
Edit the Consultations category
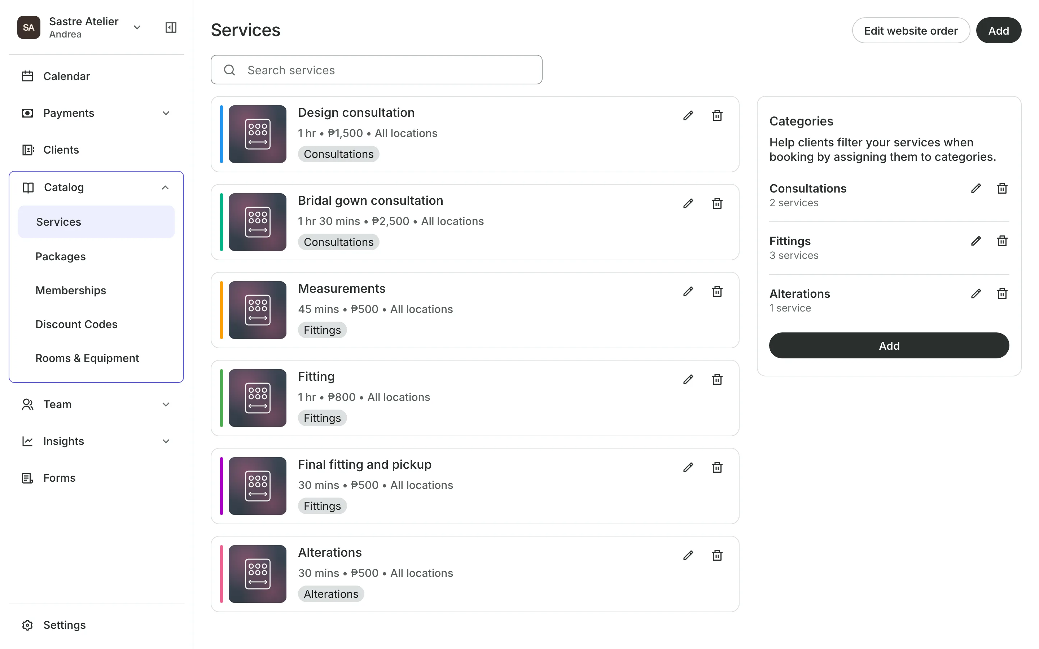click(x=976, y=189)
